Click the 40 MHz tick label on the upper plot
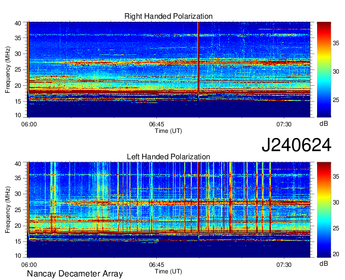This screenshot has height=280, width=345. tap(18, 23)
